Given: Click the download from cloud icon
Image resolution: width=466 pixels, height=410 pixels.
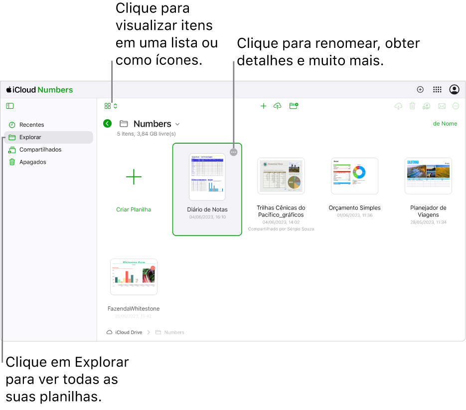Looking at the screenshot, I should tap(398, 106).
